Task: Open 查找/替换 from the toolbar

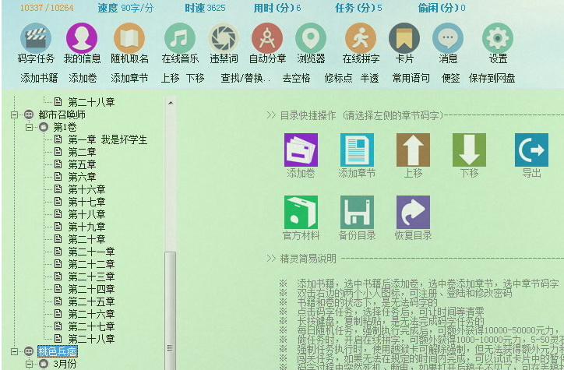Action: point(245,78)
